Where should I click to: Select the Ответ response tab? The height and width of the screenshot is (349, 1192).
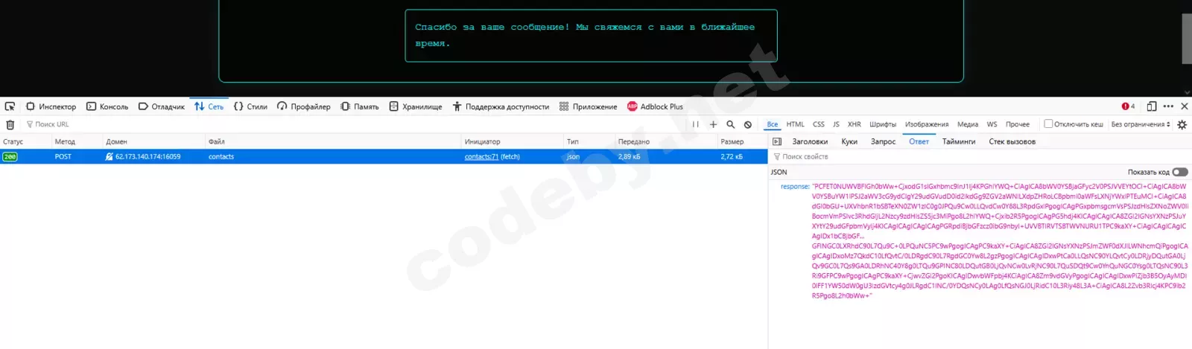(x=919, y=141)
